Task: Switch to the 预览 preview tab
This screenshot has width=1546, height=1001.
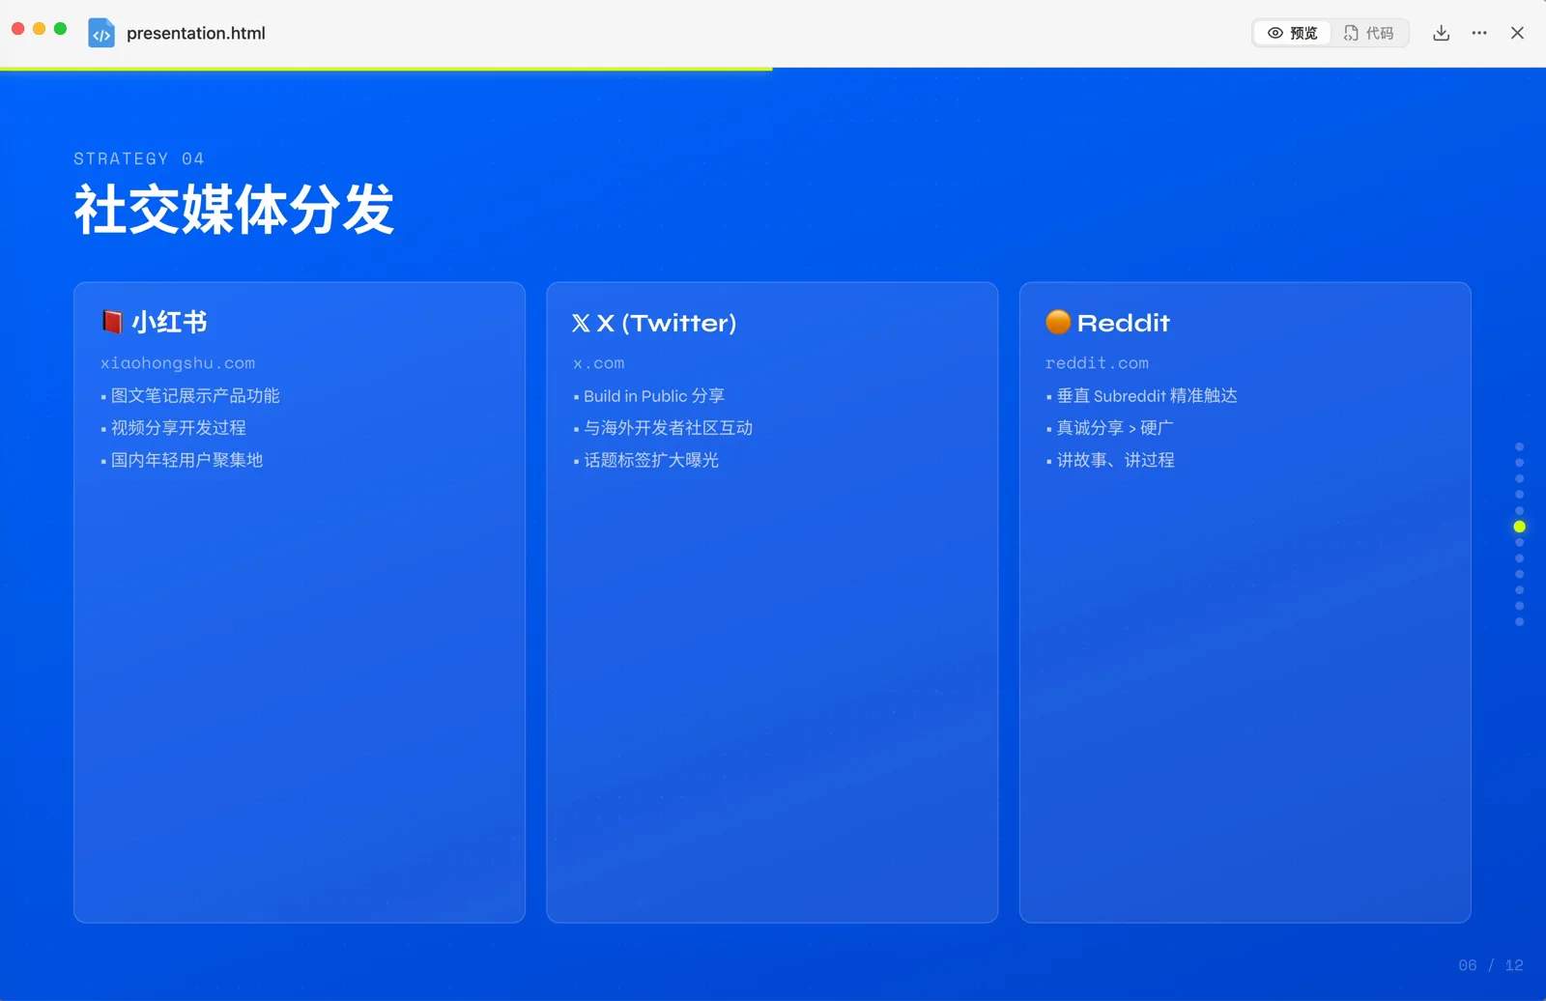Action: point(1292,33)
